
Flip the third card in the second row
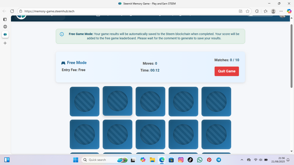[150, 134]
